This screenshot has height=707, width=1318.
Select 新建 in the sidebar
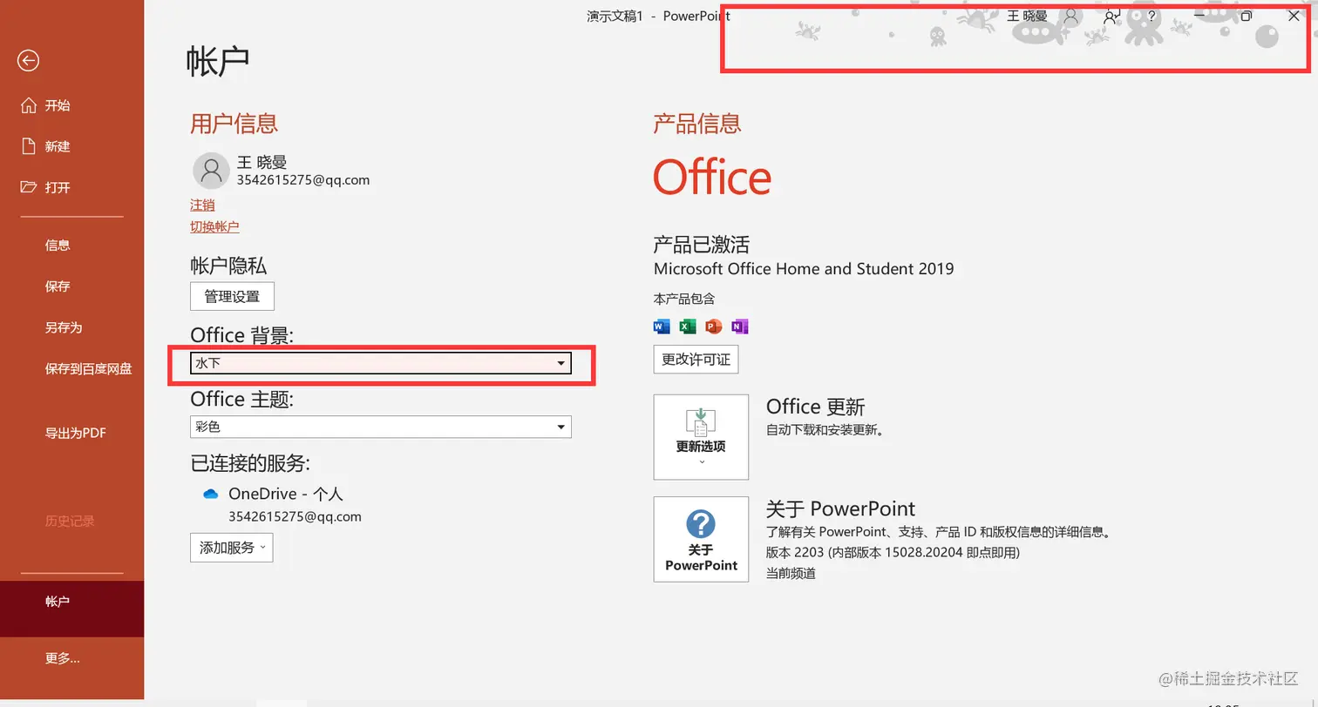click(x=58, y=146)
